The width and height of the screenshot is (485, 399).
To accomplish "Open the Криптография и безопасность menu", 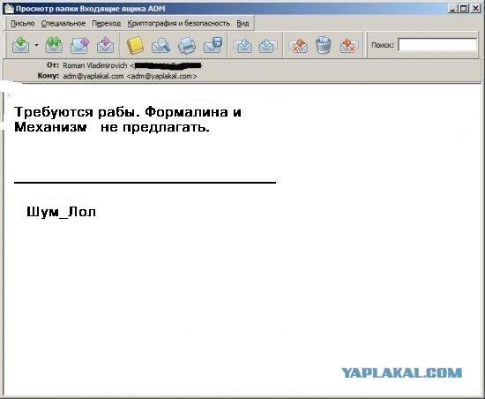I will 179,24.
